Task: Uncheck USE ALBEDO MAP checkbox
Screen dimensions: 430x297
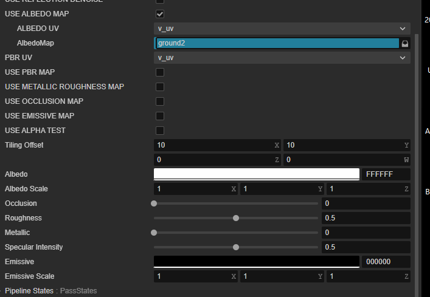Action: point(160,14)
